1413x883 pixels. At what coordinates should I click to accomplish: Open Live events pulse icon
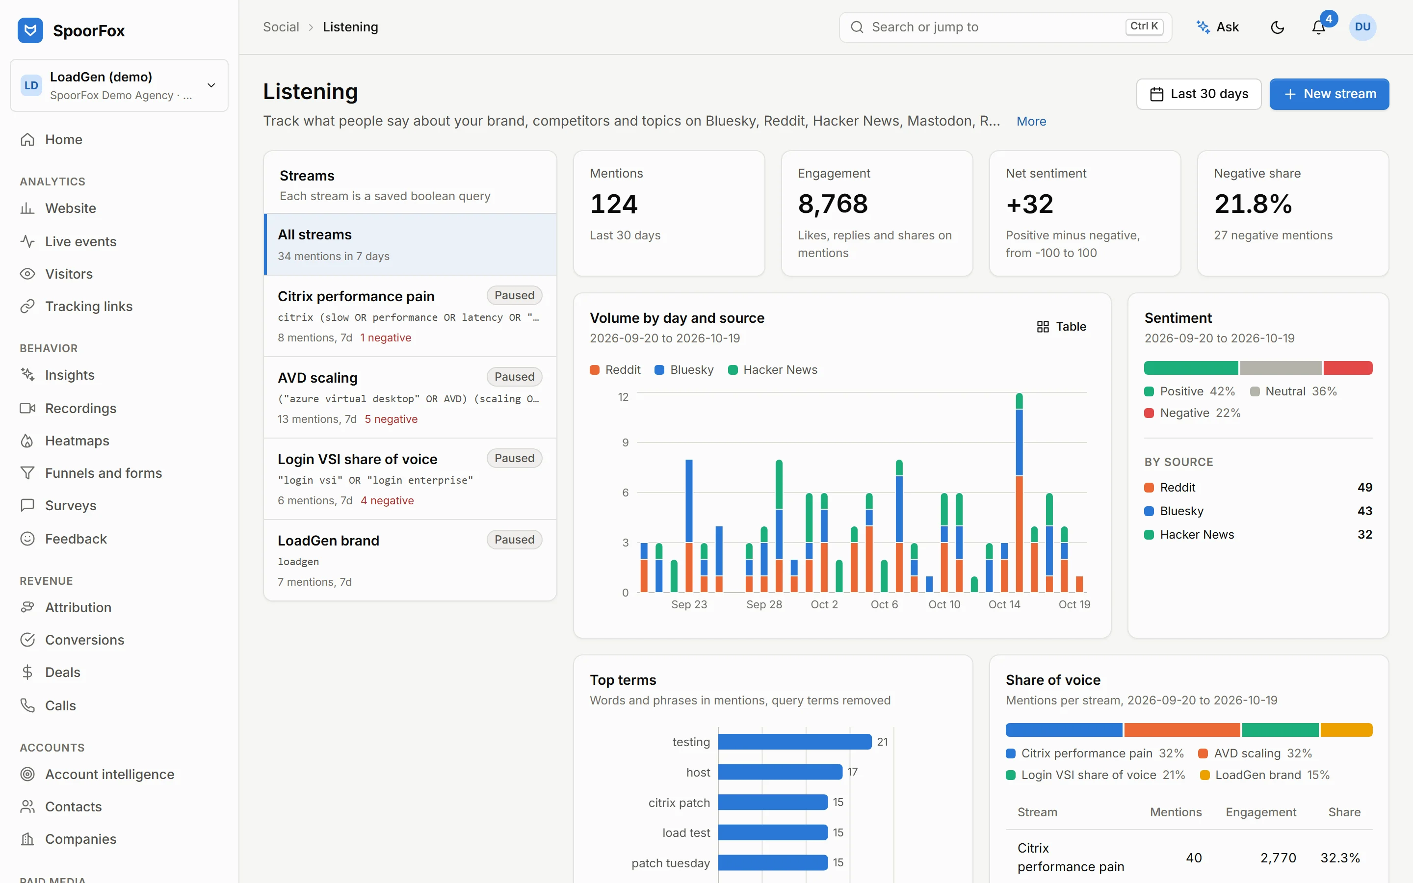[27, 241]
